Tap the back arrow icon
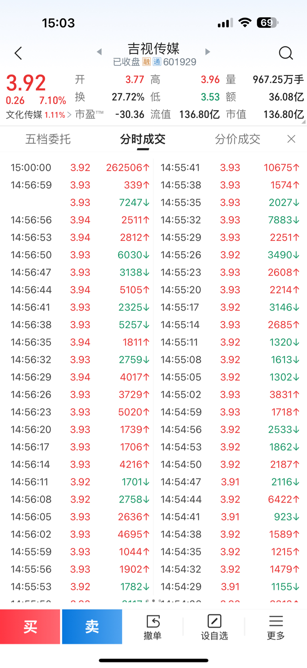The image size is (307, 668). pos(18,53)
